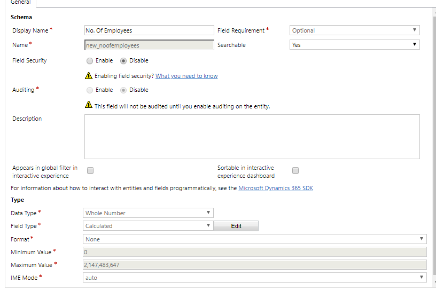Select Disable for Field Security
Image resolution: width=436 pixels, height=290 pixels.
(x=123, y=61)
